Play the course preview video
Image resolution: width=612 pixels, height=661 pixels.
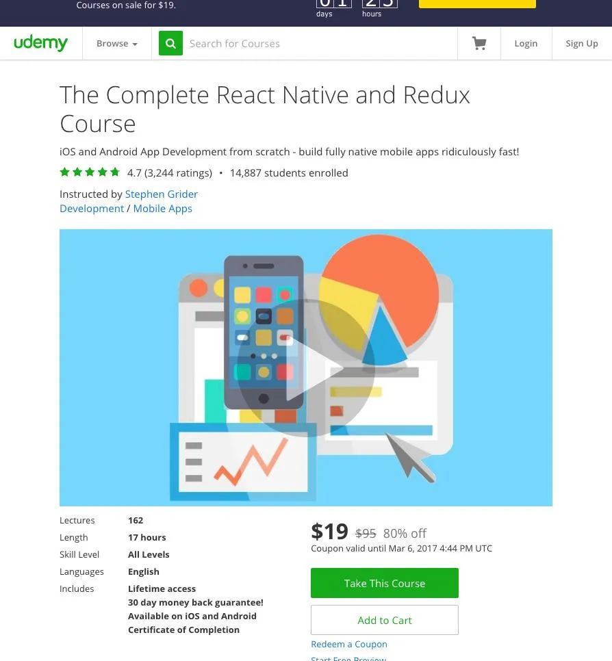click(305, 367)
